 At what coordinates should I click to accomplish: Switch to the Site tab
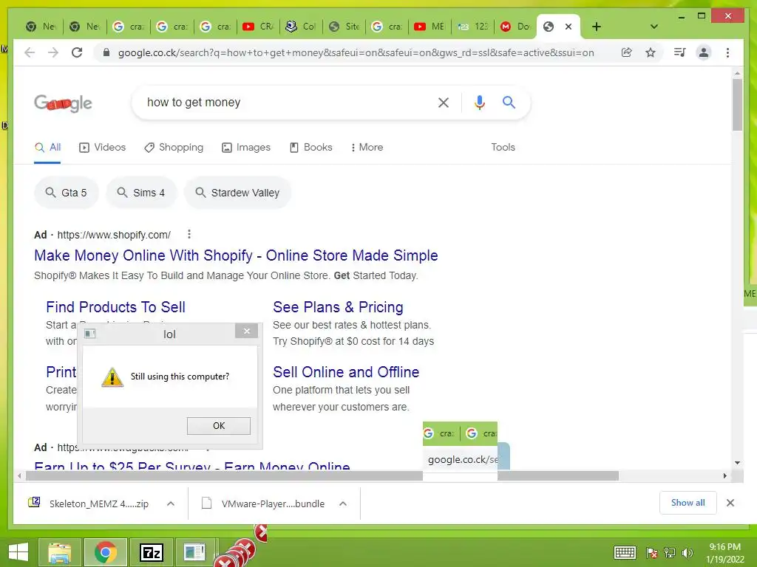click(344, 27)
